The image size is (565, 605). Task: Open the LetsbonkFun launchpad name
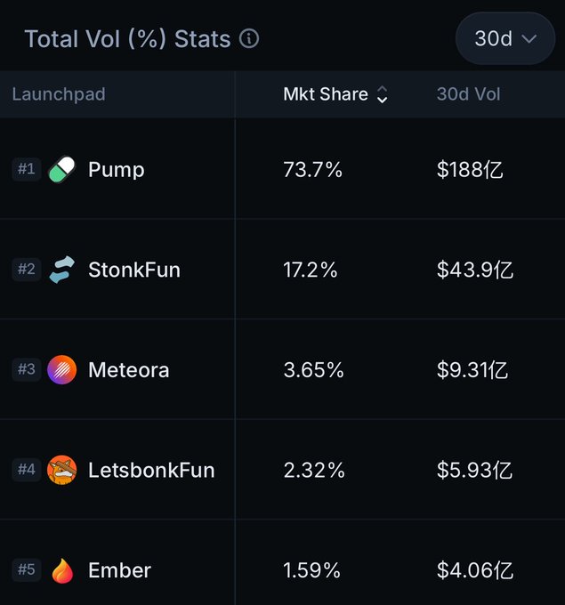(151, 470)
